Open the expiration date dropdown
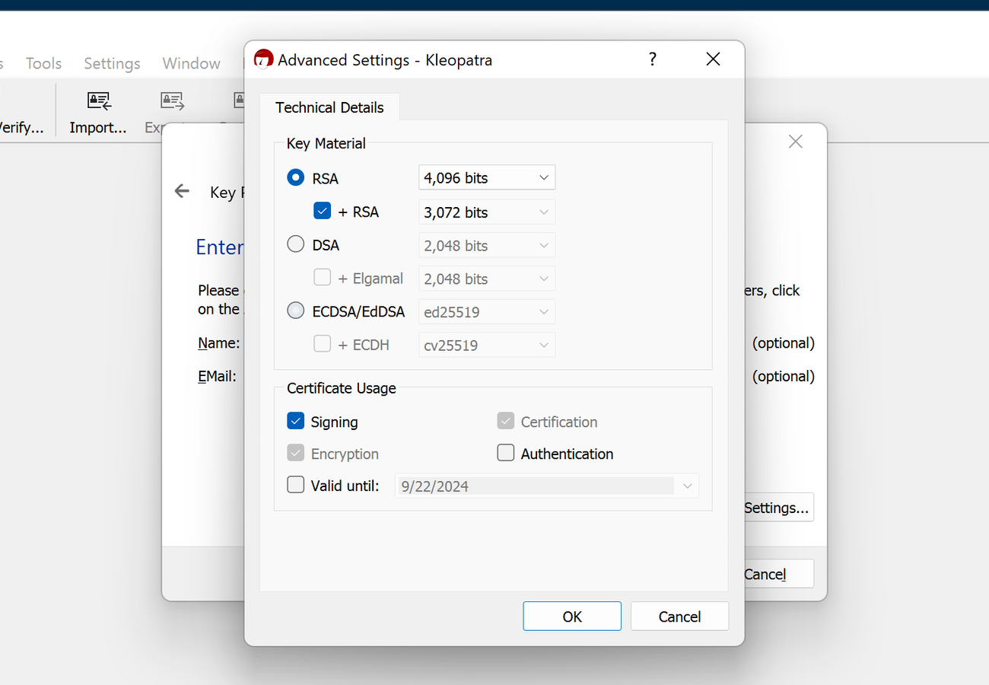 coord(687,486)
